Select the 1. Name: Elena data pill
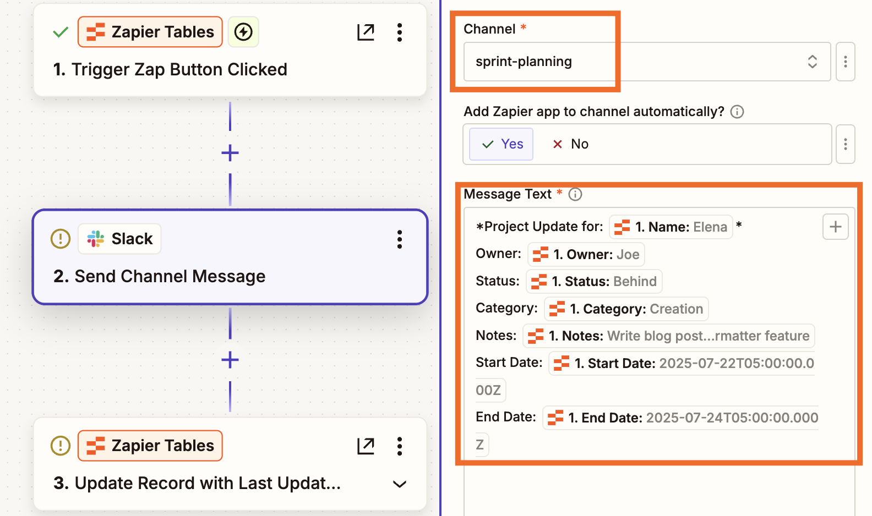This screenshot has width=872, height=516. tap(671, 227)
